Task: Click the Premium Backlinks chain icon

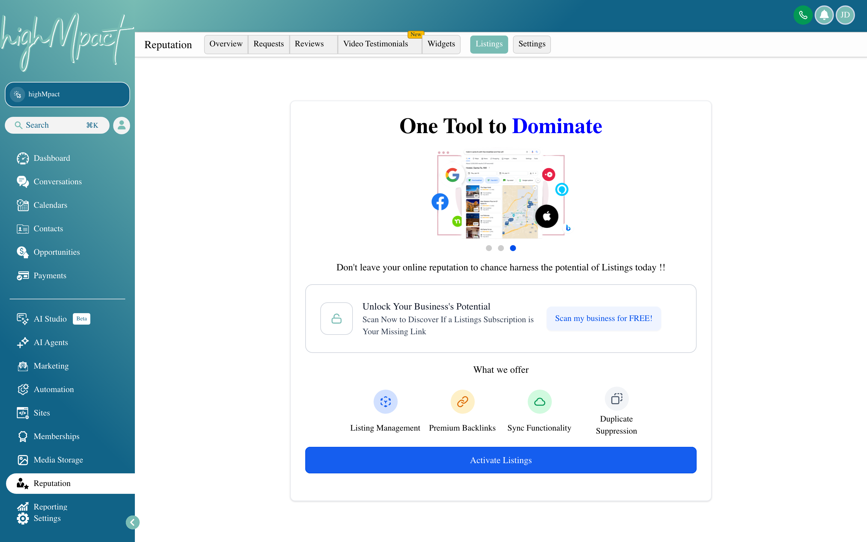Action: 462,401
